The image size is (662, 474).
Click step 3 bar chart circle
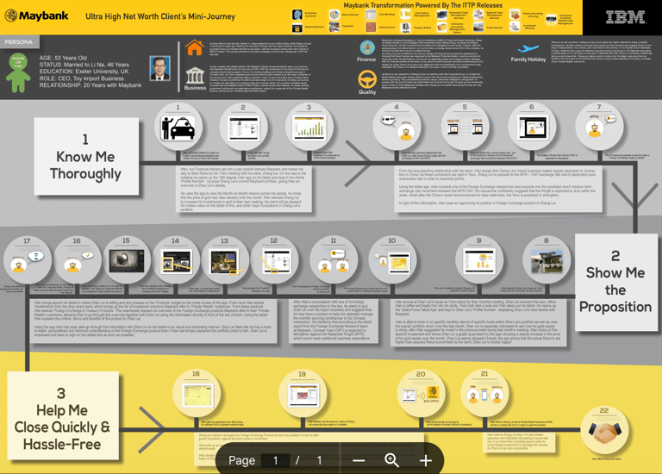[x=309, y=127]
